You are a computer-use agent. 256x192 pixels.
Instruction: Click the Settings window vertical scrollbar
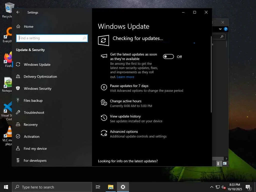coord(211,74)
